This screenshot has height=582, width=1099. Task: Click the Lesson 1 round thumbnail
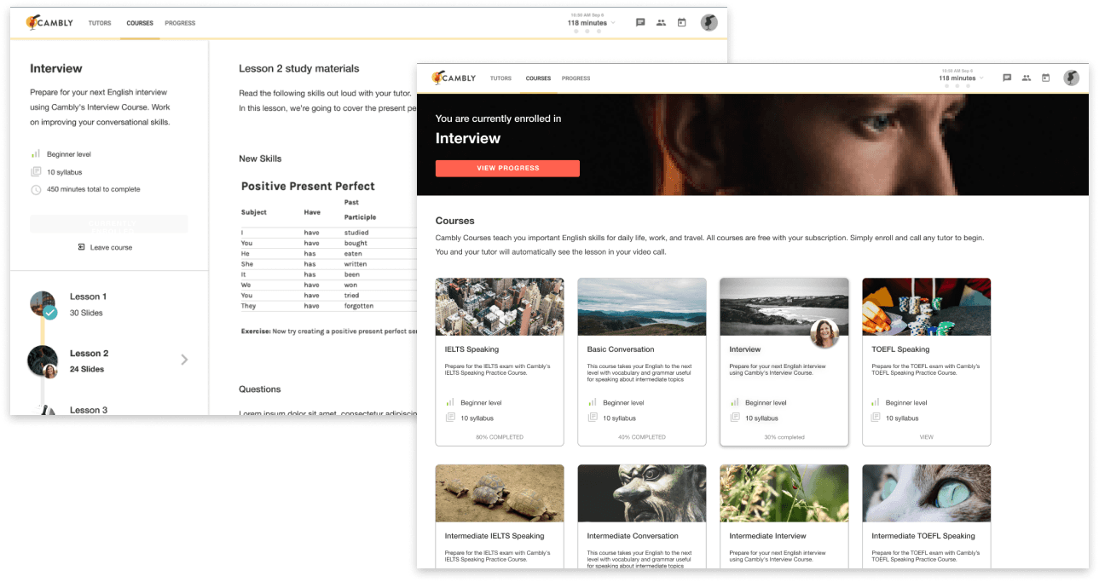(x=43, y=303)
